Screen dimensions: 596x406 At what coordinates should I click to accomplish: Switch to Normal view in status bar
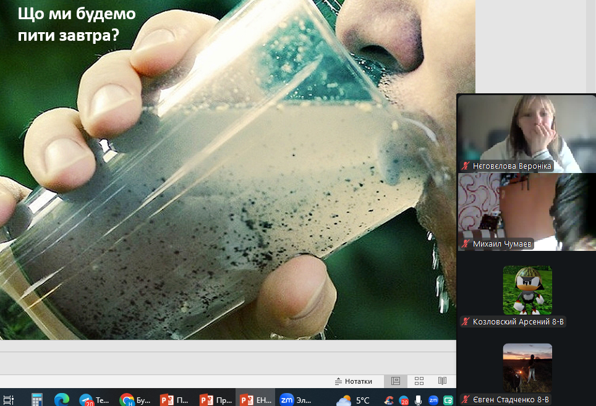pyautogui.click(x=396, y=381)
